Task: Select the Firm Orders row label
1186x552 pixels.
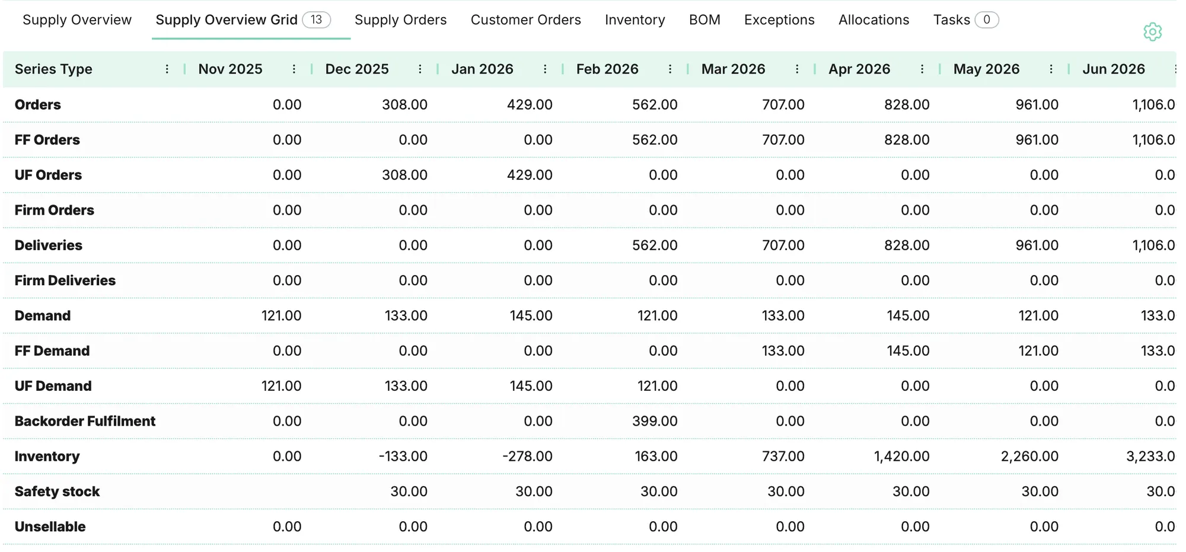Action: (x=55, y=210)
